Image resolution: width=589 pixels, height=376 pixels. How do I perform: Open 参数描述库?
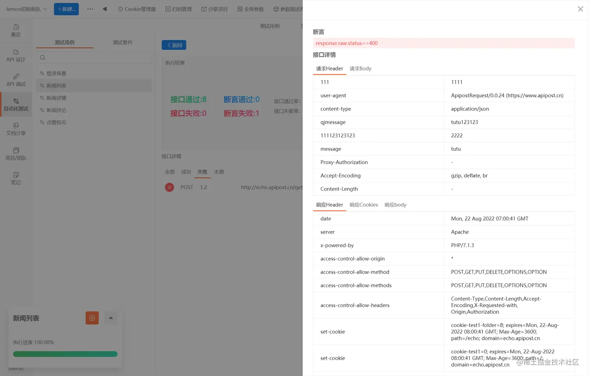click(288, 9)
